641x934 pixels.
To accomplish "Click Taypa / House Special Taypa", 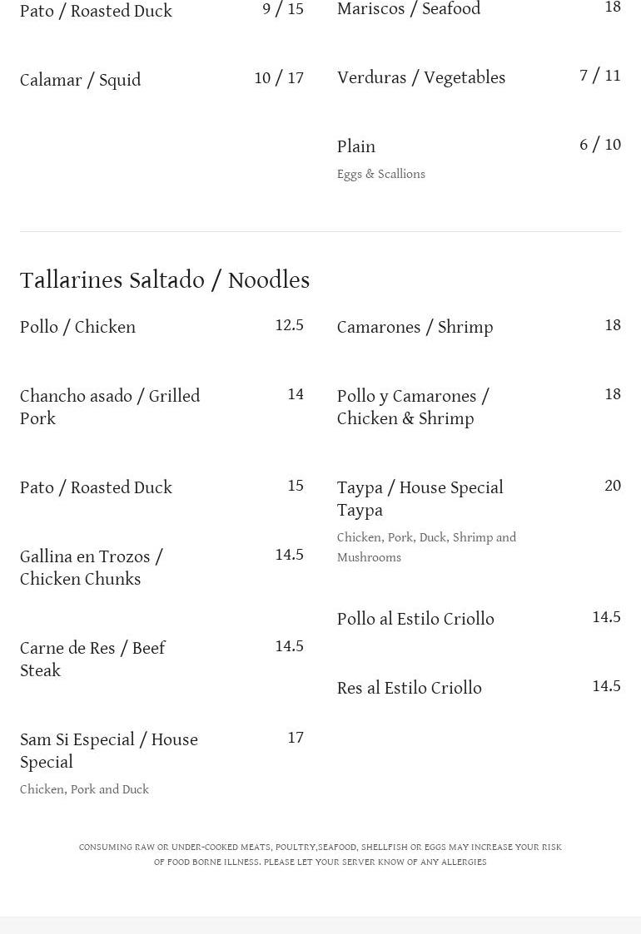I will click(x=420, y=498).
